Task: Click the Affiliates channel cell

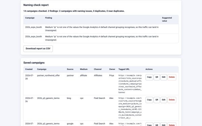Action: [98, 76]
